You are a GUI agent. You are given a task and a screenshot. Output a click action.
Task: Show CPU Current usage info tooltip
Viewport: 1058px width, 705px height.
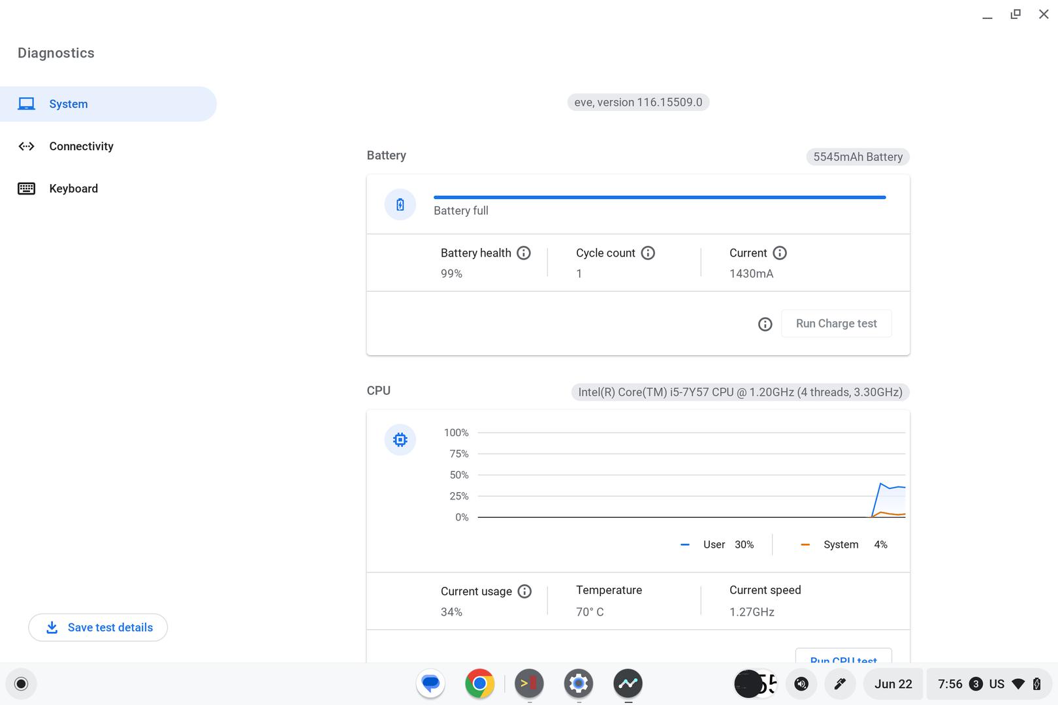click(524, 591)
